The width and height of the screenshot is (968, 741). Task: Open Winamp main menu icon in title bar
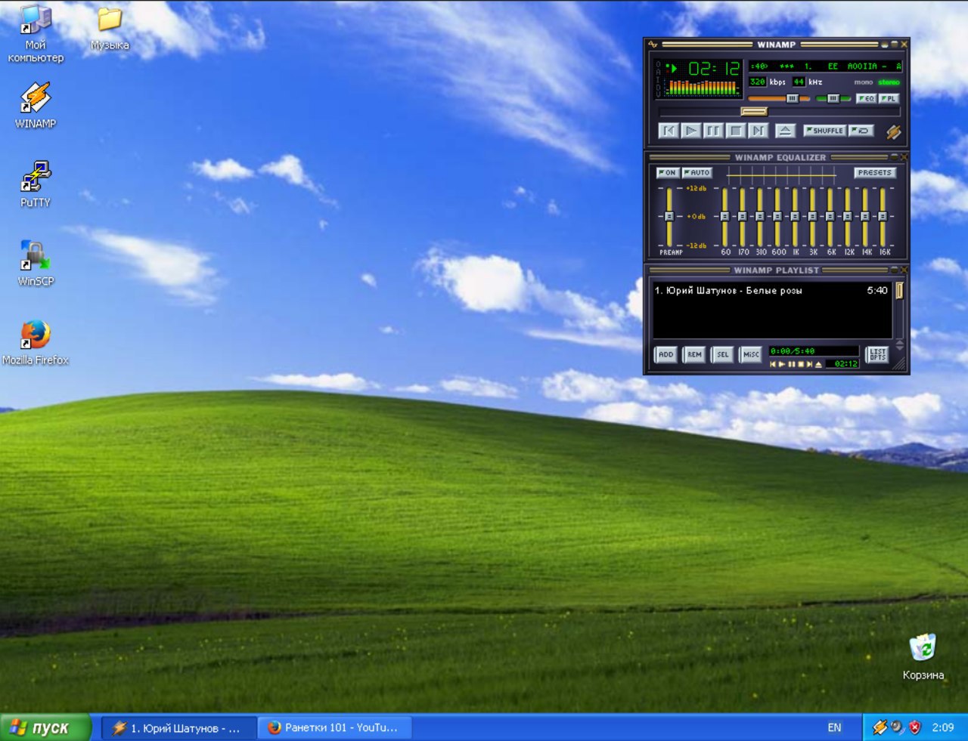(653, 44)
